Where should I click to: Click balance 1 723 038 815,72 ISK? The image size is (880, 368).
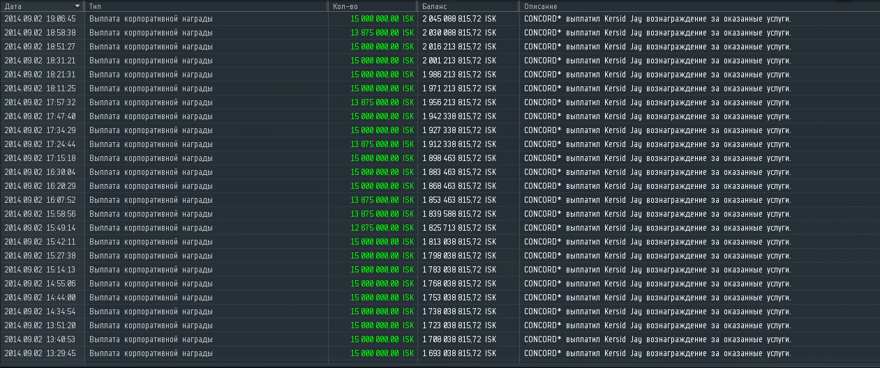click(459, 325)
